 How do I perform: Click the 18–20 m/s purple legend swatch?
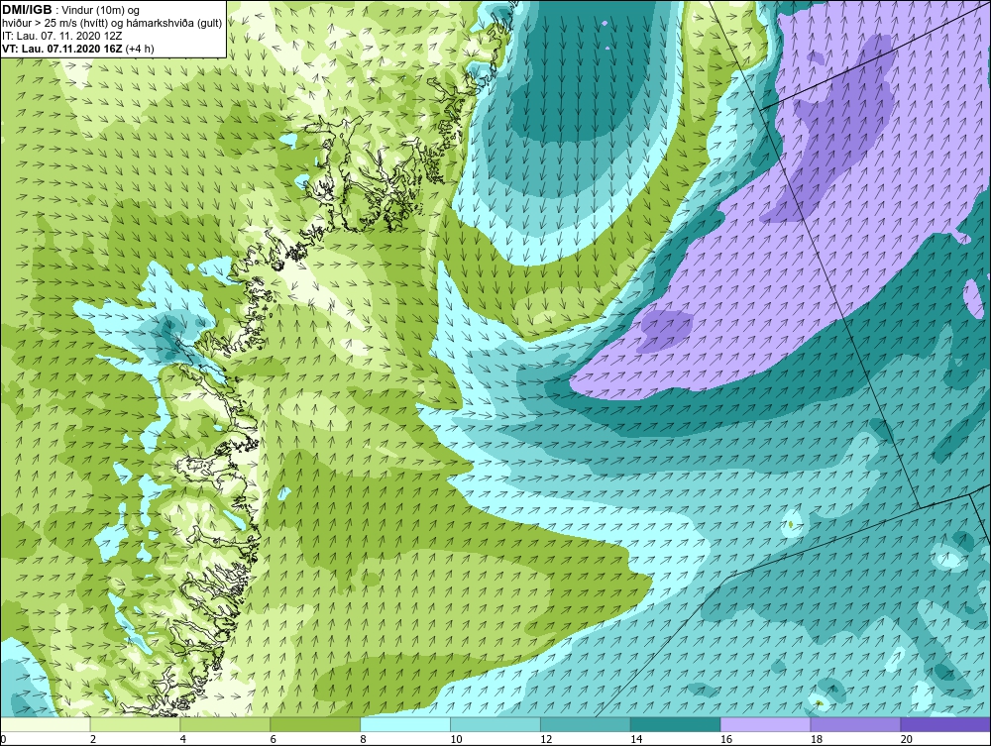click(856, 724)
